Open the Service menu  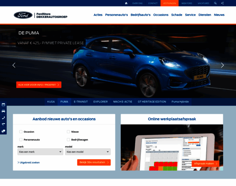point(190,15)
